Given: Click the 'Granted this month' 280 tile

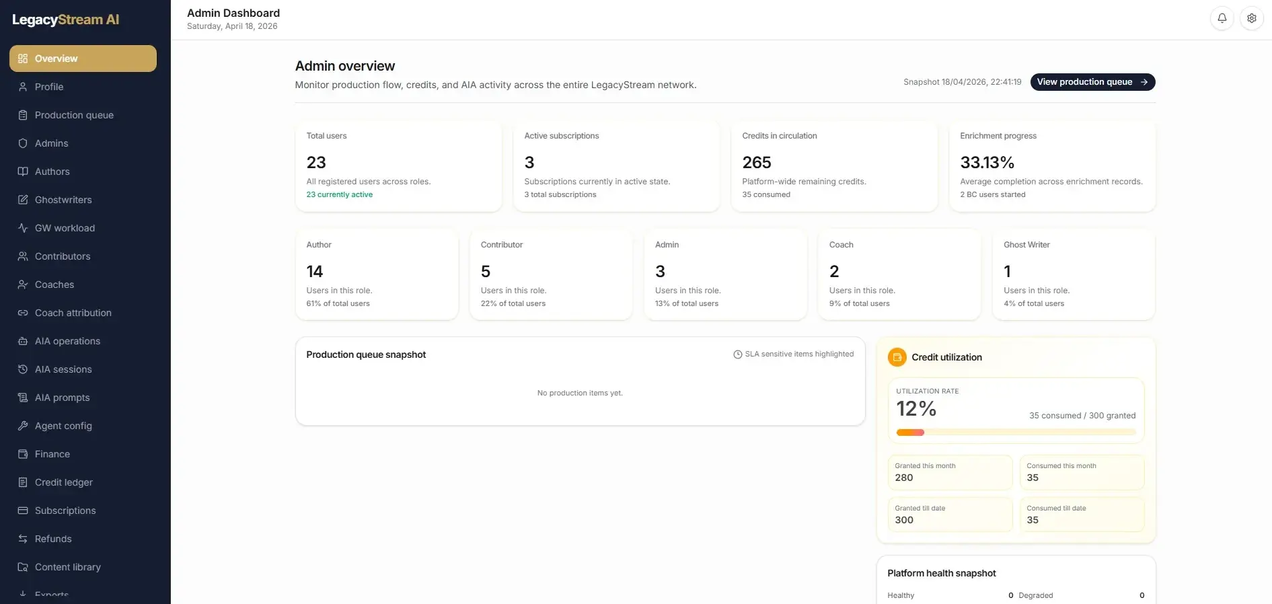Looking at the screenshot, I should 950,472.
